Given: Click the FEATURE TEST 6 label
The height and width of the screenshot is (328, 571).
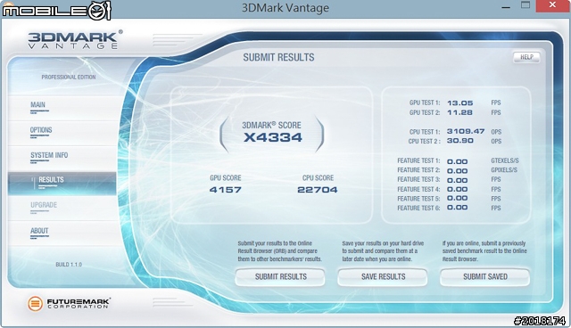Looking at the screenshot, I should click(418, 208).
